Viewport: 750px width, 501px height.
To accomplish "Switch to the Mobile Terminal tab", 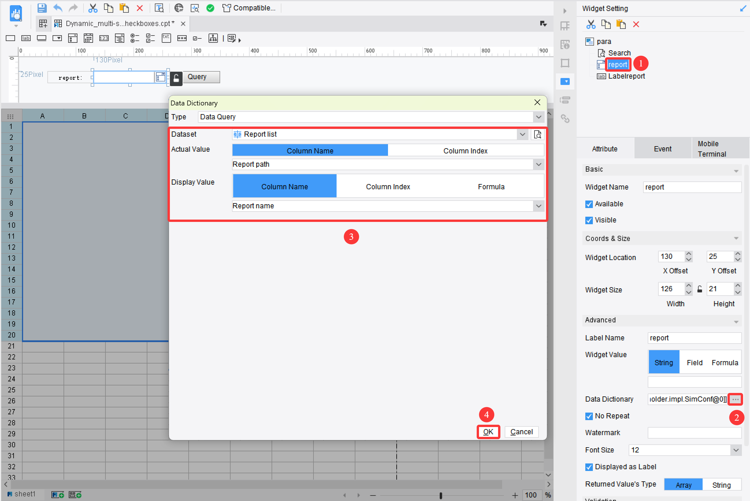I will pos(720,149).
